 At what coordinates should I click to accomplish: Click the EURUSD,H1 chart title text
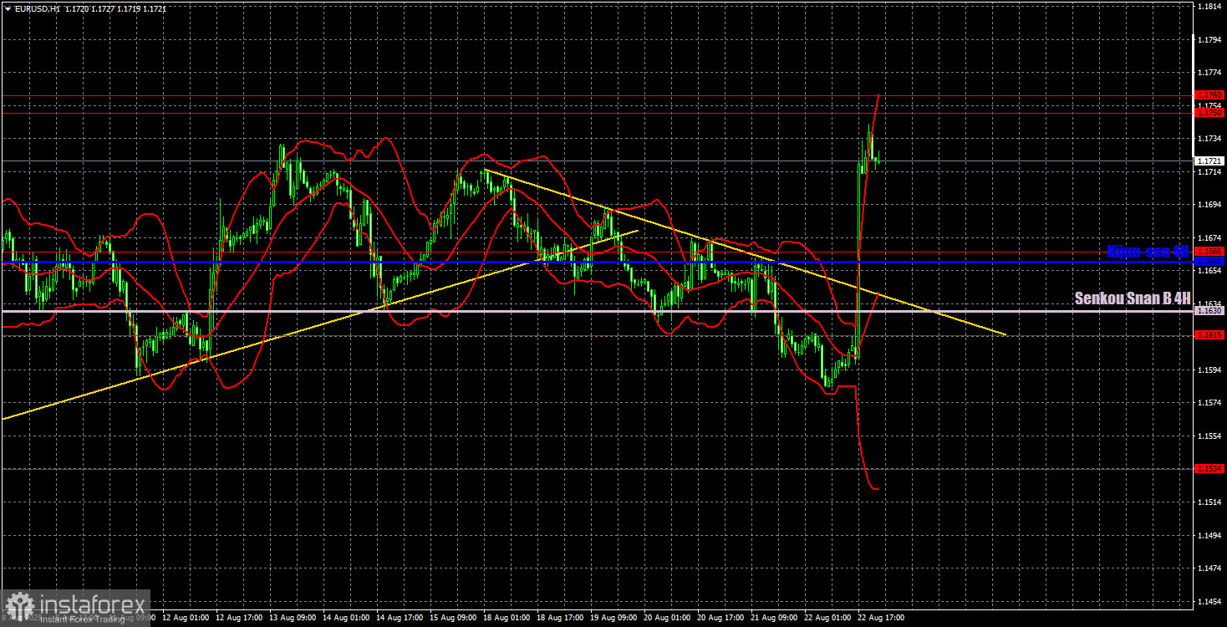click(38, 8)
